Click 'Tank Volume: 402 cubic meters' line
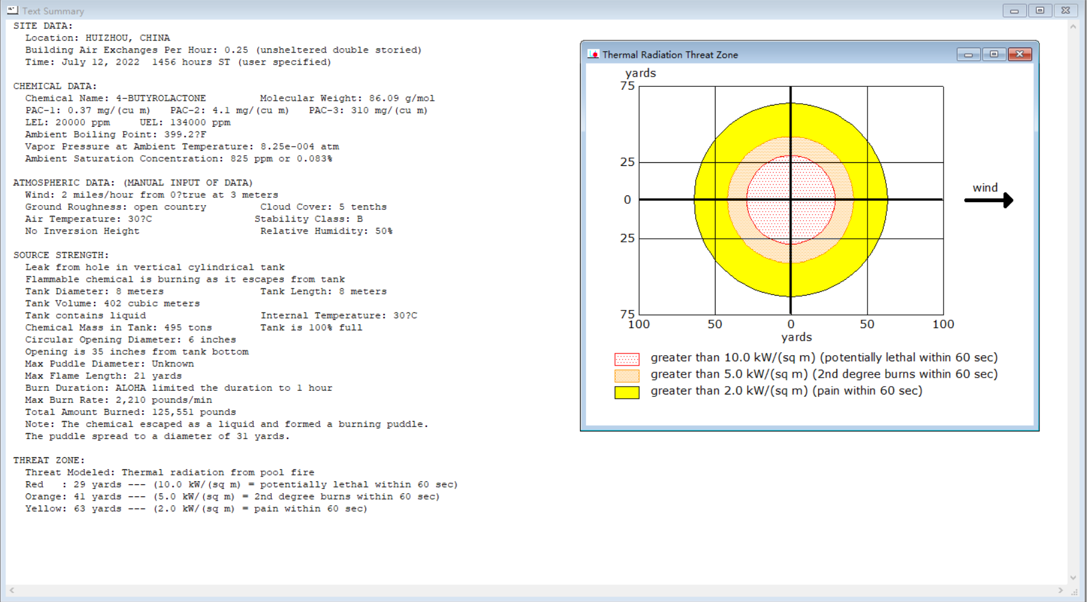Image resolution: width=1087 pixels, height=602 pixels. point(112,303)
